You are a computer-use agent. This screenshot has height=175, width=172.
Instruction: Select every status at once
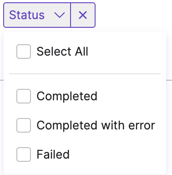click(24, 51)
